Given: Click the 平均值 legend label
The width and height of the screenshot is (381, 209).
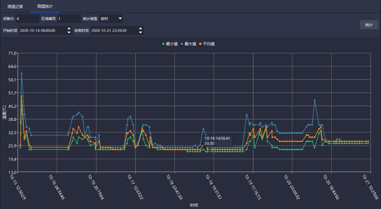Looking at the screenshot, I should tap(209, 44).
